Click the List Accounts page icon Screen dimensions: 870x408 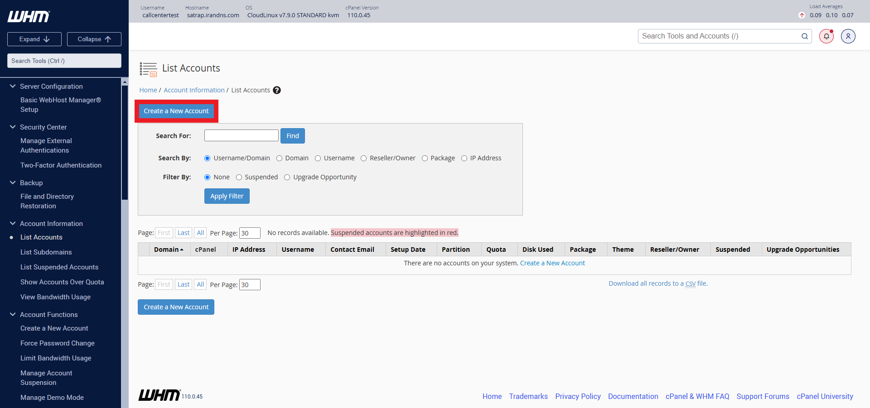(148, 69)
